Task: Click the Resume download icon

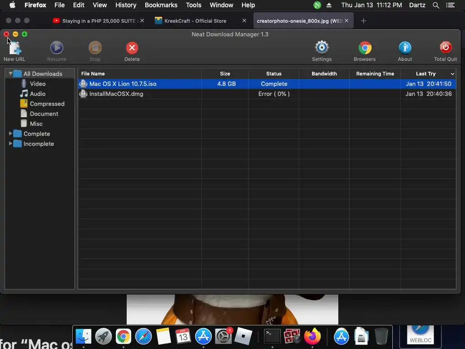Action: pyautogui.click(x=57, y=48)
